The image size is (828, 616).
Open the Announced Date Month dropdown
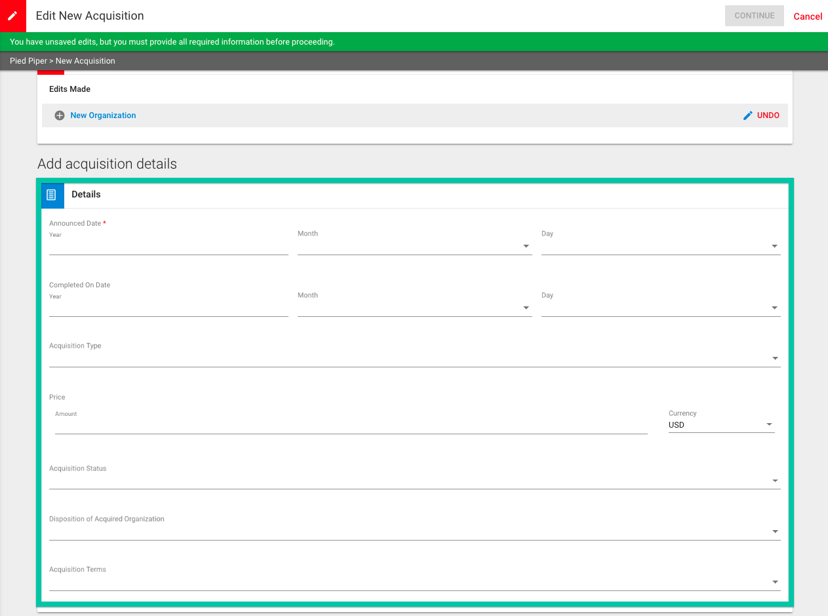(x=414, y=247)
